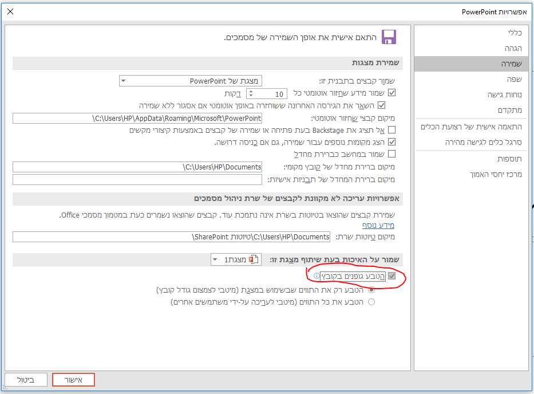
Task: Toggle הצג מקומות נוספים עבור שמירה checkbox
Action: pos(392,142)
